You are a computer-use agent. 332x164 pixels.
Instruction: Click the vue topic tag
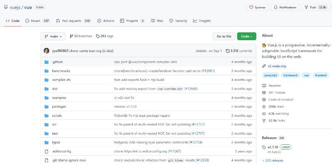click(x=306, y=75)
